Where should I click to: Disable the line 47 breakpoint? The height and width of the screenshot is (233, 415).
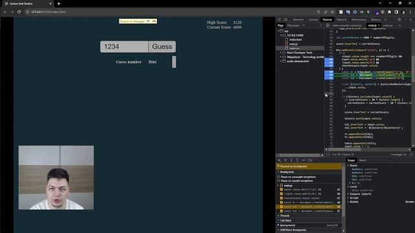[x=281, y=198]
